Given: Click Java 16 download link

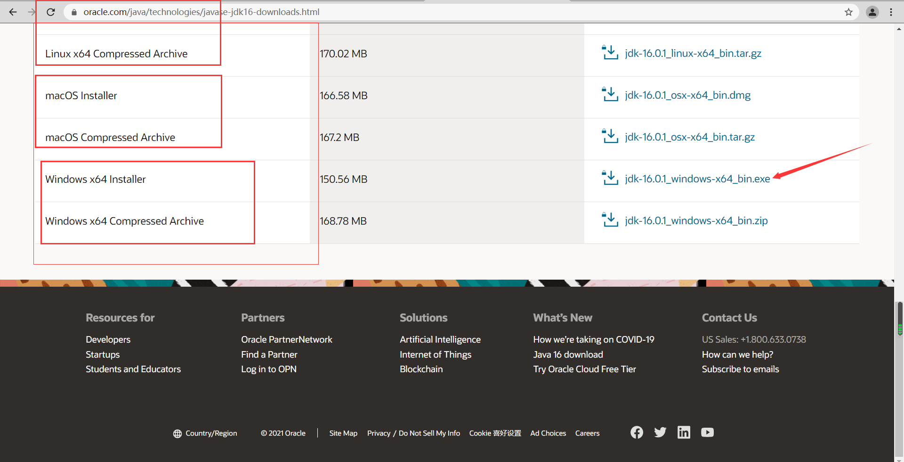Looking at the screenshot, I should coord(568,354).
